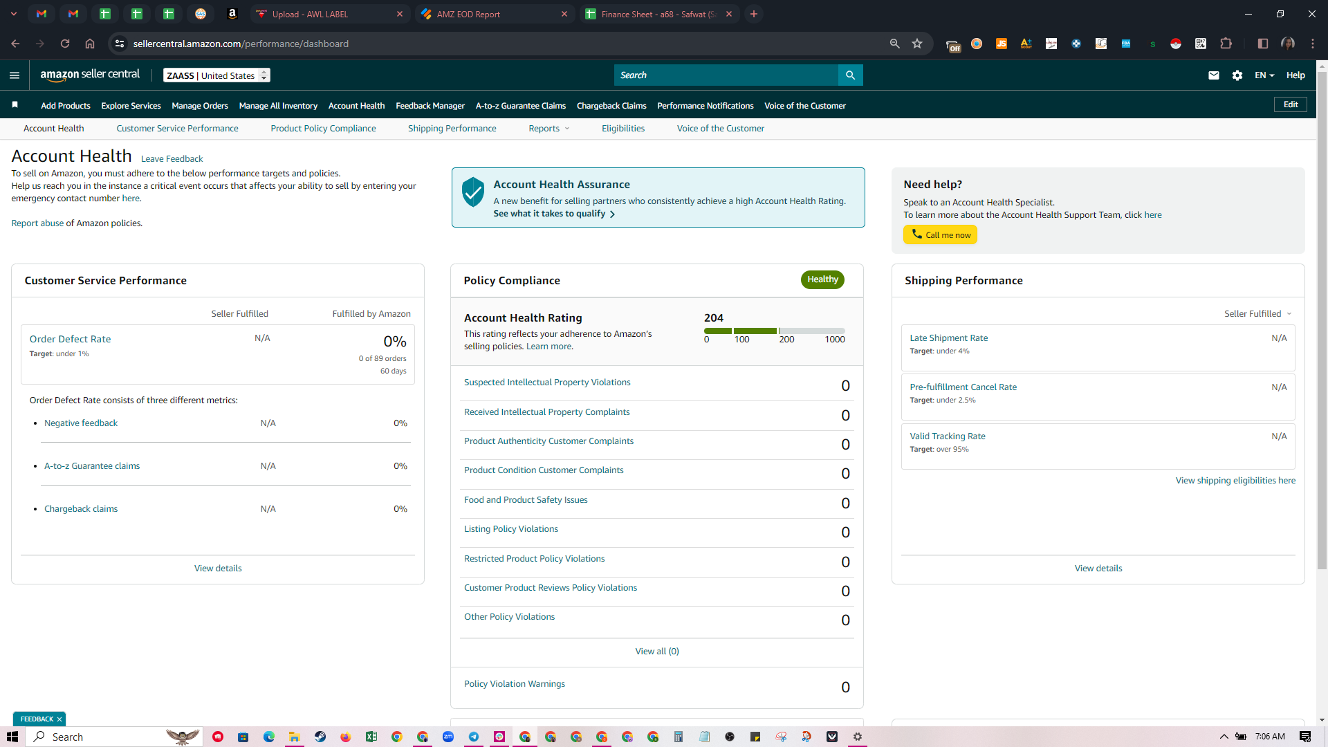Open a new browser tab
1328x747 pixels.
pyautogui.click(x=754, y=14)
